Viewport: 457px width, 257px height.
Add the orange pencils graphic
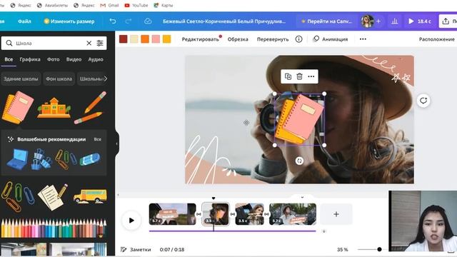pyautogui.click(x=91, y=108)
